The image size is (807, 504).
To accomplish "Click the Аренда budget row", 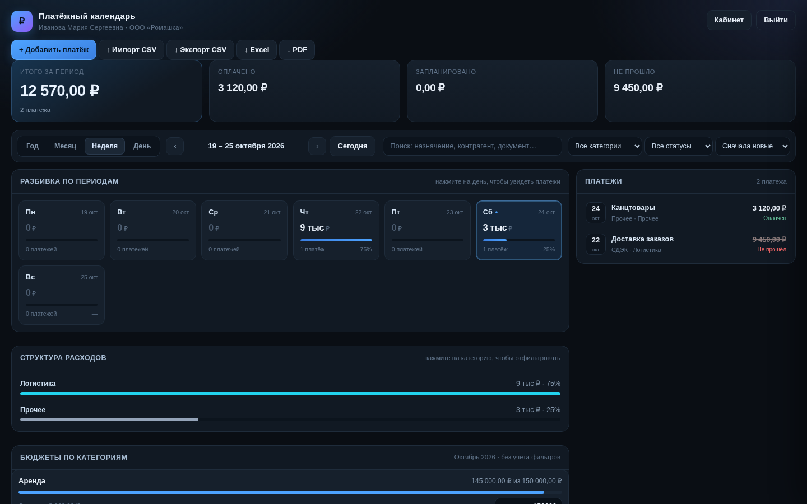I will tap(290, 487).
